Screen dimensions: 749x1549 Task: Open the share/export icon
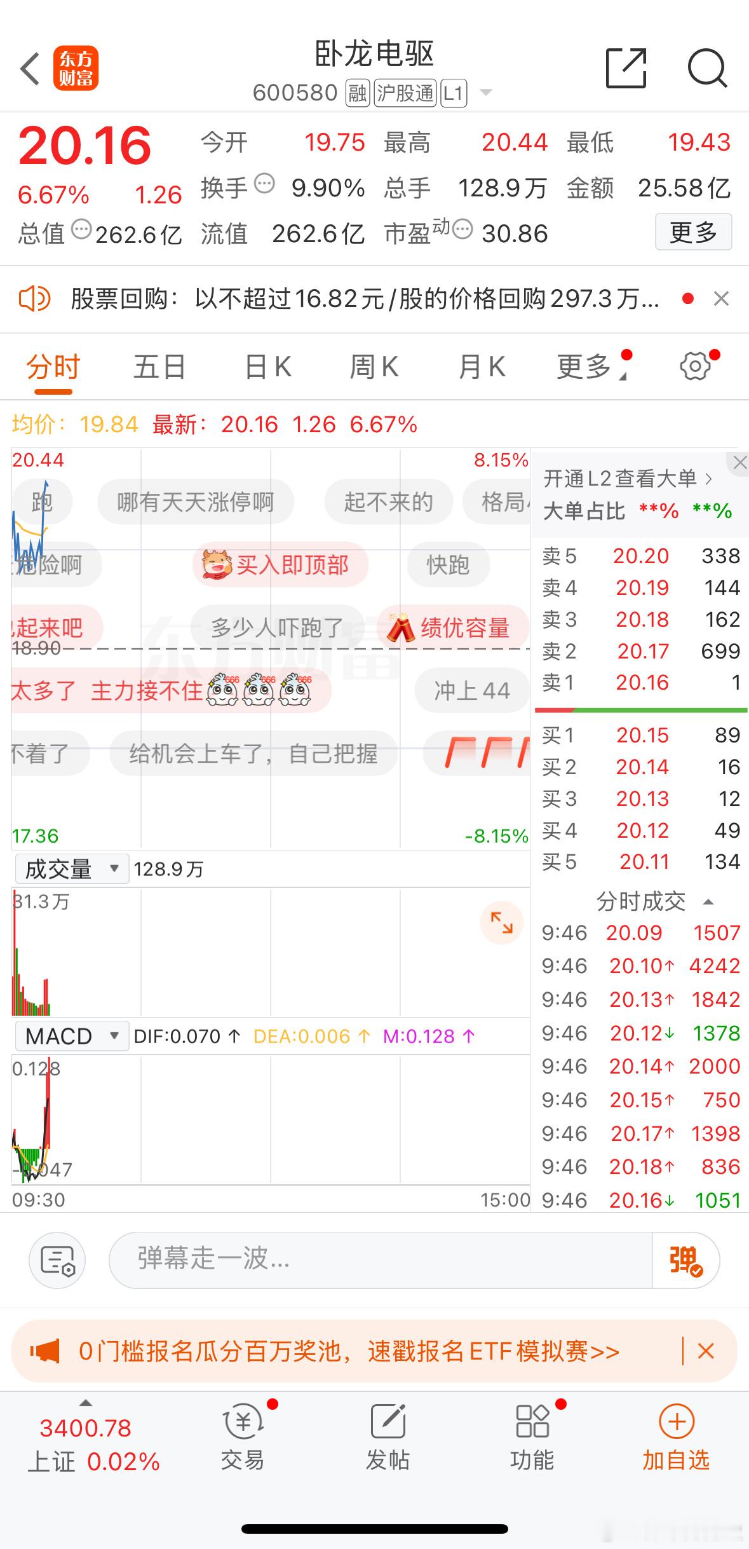(x=626, y=67)
